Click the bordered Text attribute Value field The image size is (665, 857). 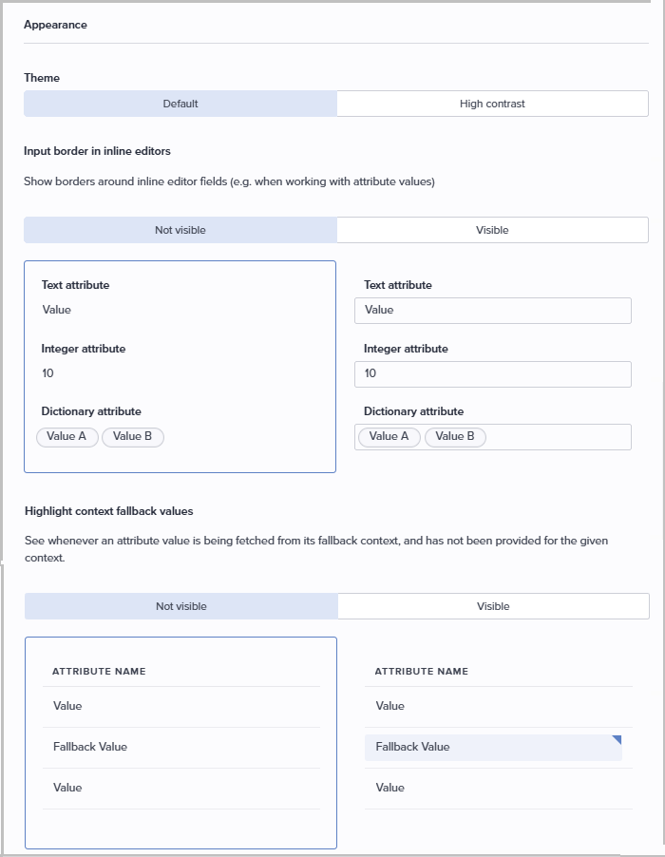point(492,311)
